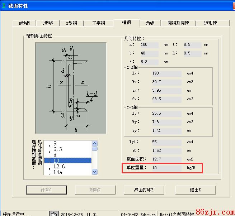Screen dimensions: 235x216
Task: Go to the 工字钢 tab
Action: [98, 23]
